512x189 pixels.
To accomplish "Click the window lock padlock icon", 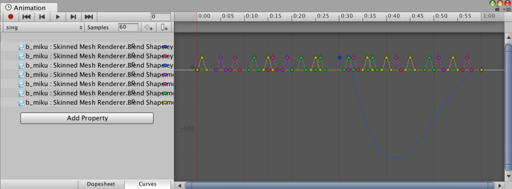I will click(x=497, y=9).
